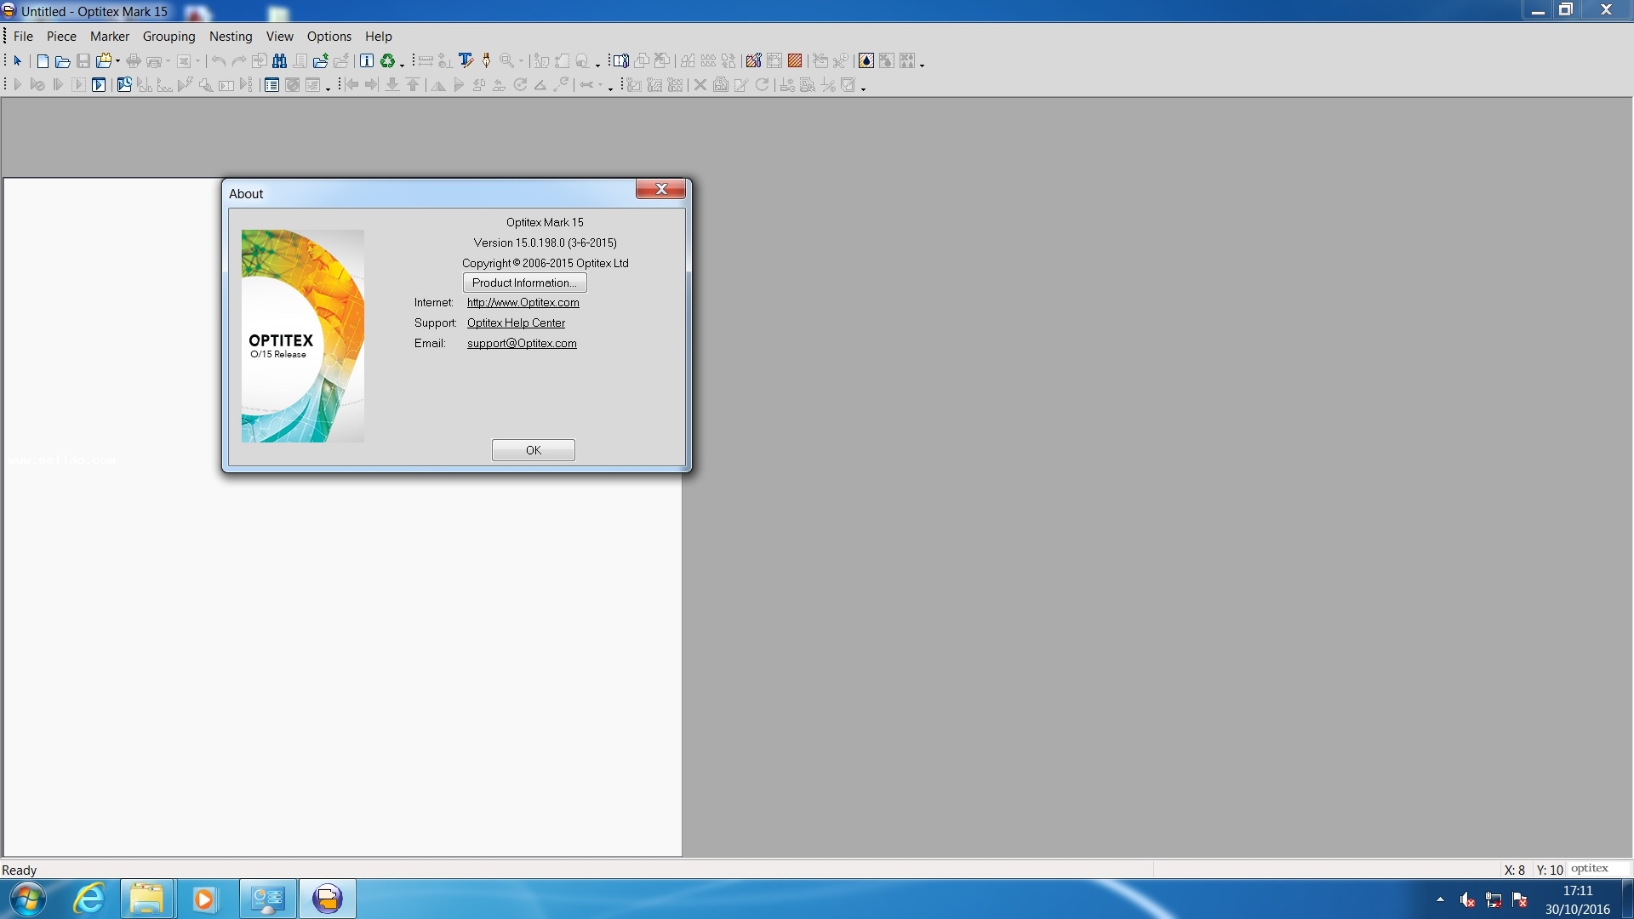Select the pen nib tool
Image resolution: width=1634 pixels, height=919 pixels.
click(486, 60)
